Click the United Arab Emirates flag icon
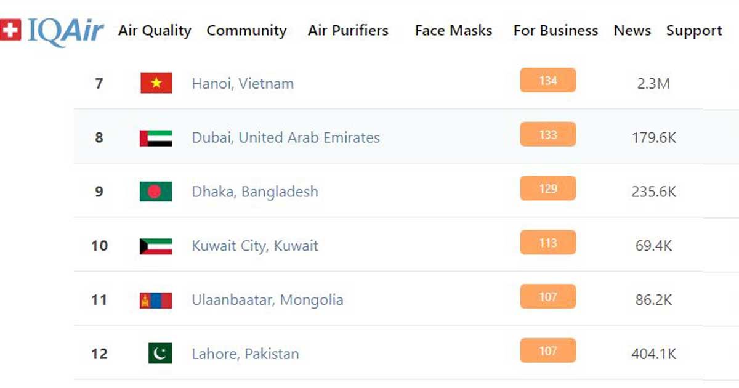Viewport: 739px width, 388px height. [x=156, y=137]
